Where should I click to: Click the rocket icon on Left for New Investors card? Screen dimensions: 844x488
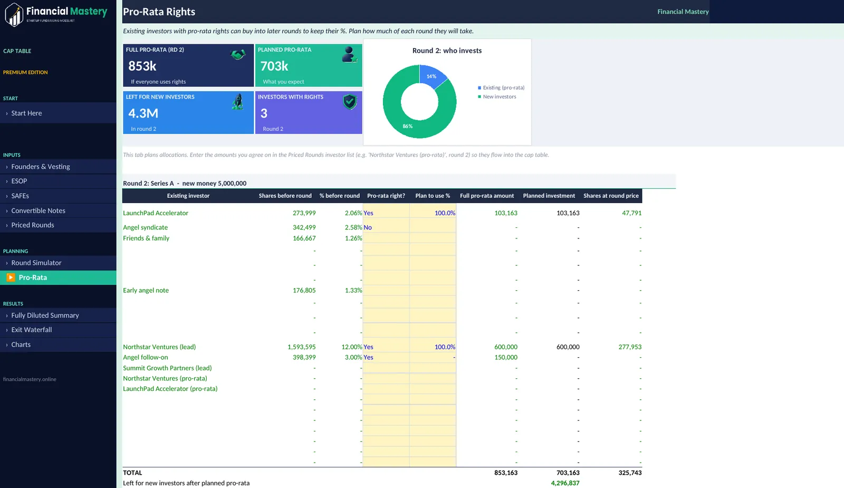(238, 101)
